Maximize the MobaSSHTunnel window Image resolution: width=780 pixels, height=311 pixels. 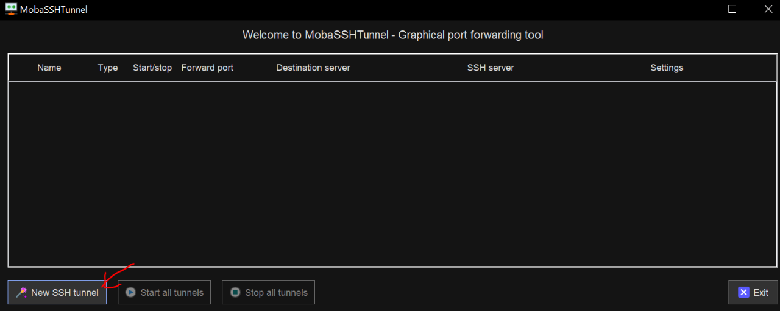tap(732, 9)
